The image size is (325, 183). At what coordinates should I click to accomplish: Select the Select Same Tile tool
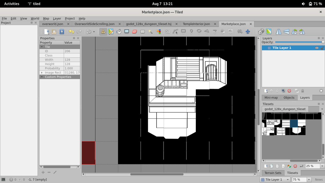pyautogui.click(x=158, y=31)
